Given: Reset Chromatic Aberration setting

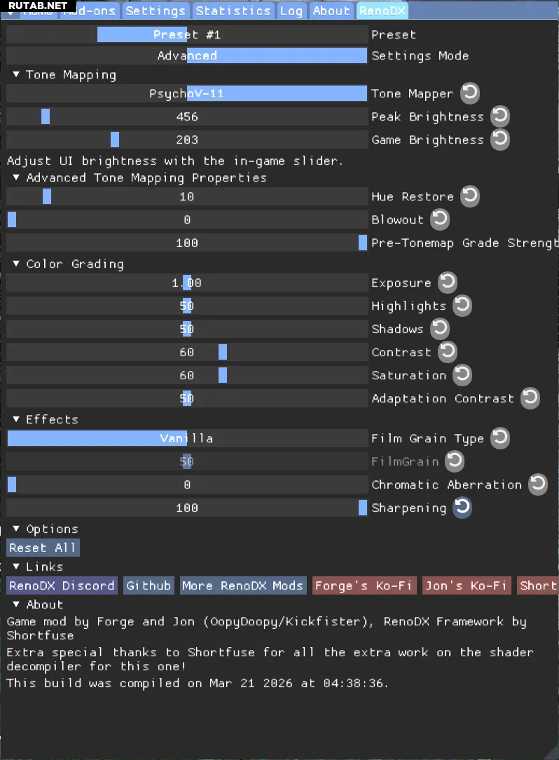Looking at the screenshot, I should coord(537,484).
